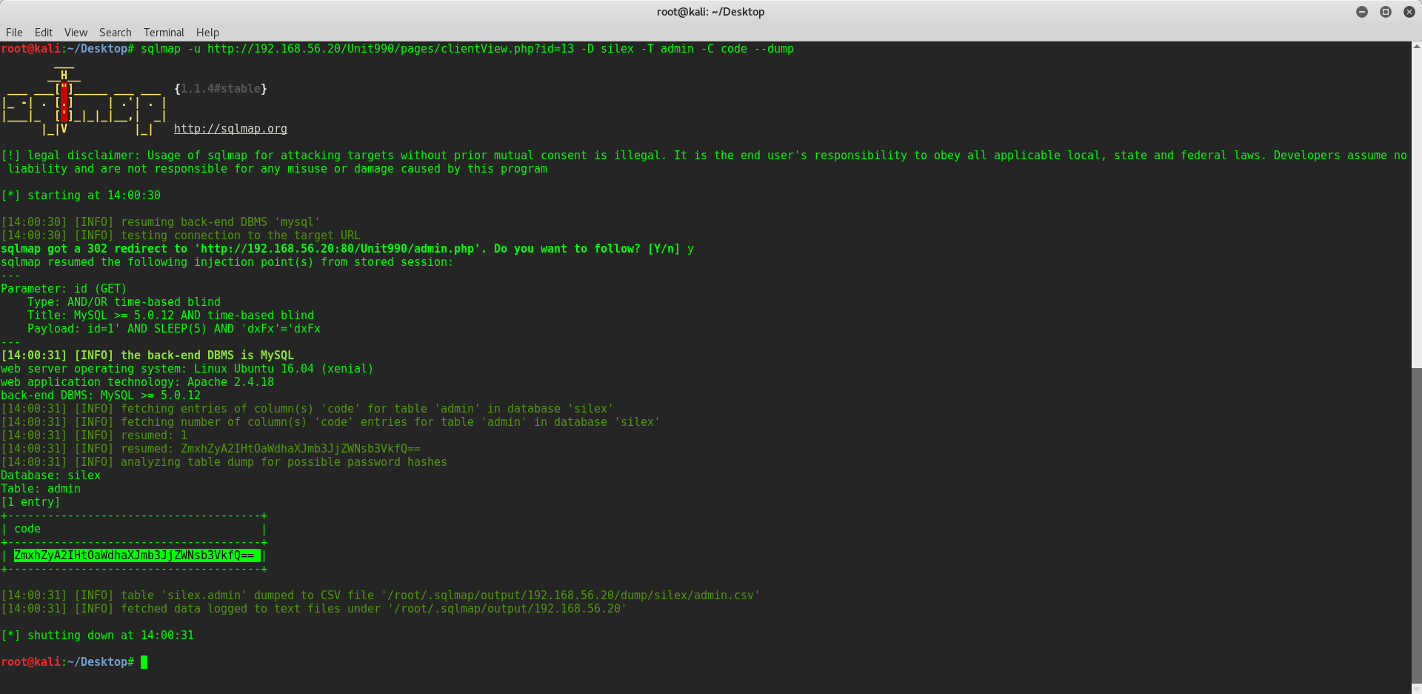
Task: Minimize the terminal window
Action: click(1361, 12)
